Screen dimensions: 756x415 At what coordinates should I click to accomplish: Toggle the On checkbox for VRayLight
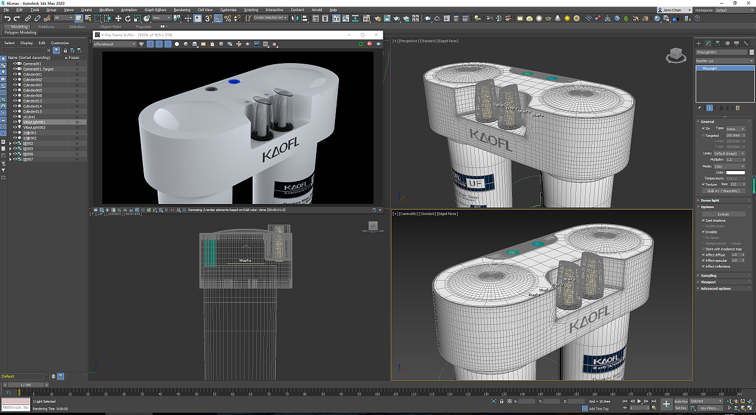pyautogui.click(x=703, y=129)
